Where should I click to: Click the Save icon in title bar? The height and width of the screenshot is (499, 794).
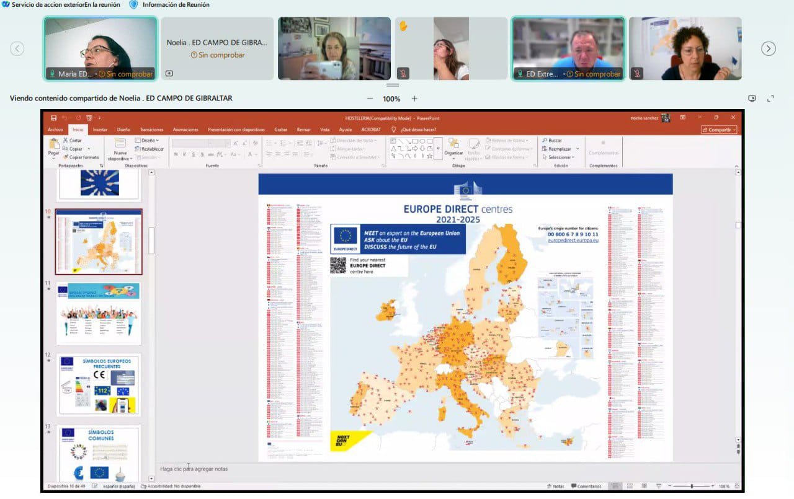54,118
